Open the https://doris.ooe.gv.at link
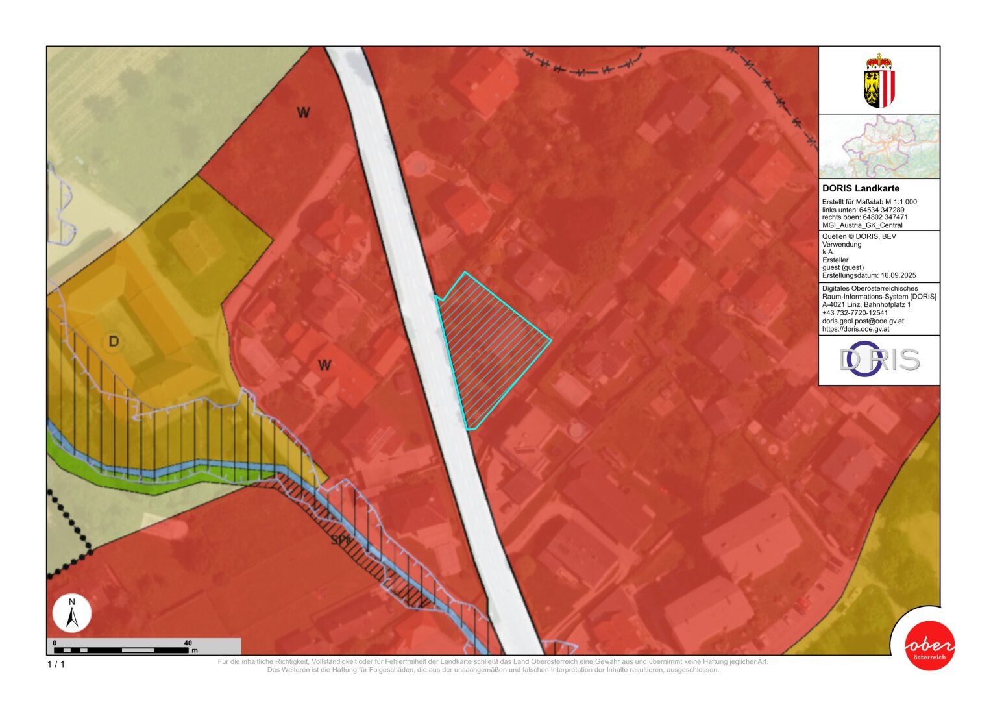991x701 pixels. pyautogui.click(x=855, y=329)
